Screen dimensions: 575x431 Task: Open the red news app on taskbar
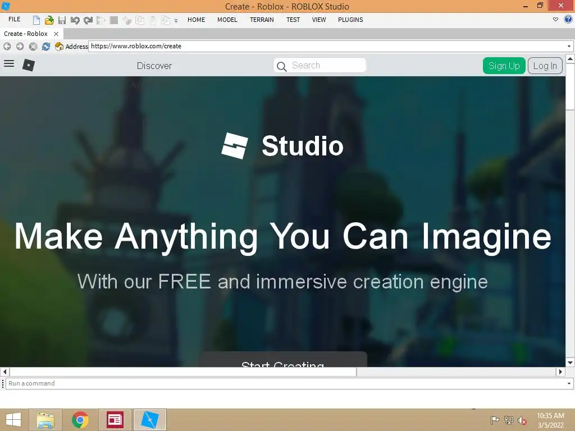point(115,420)
